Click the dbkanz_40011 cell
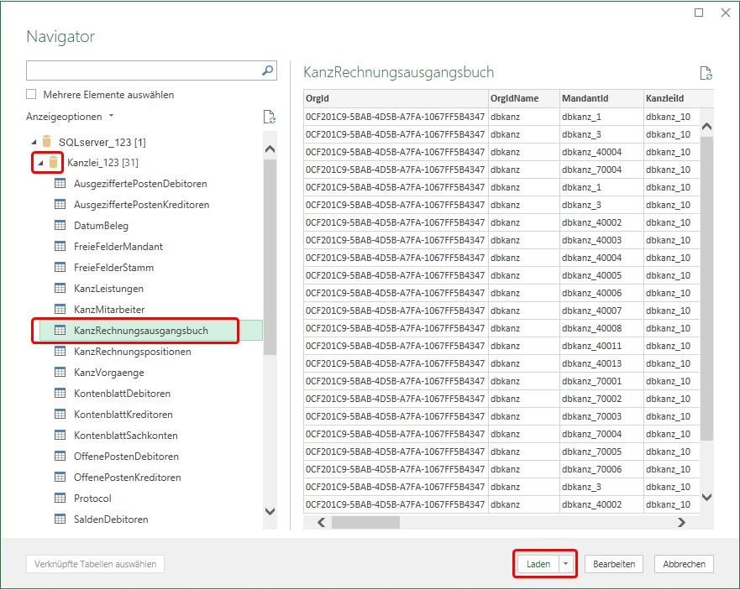740x590 pixels. pos(601,346)
